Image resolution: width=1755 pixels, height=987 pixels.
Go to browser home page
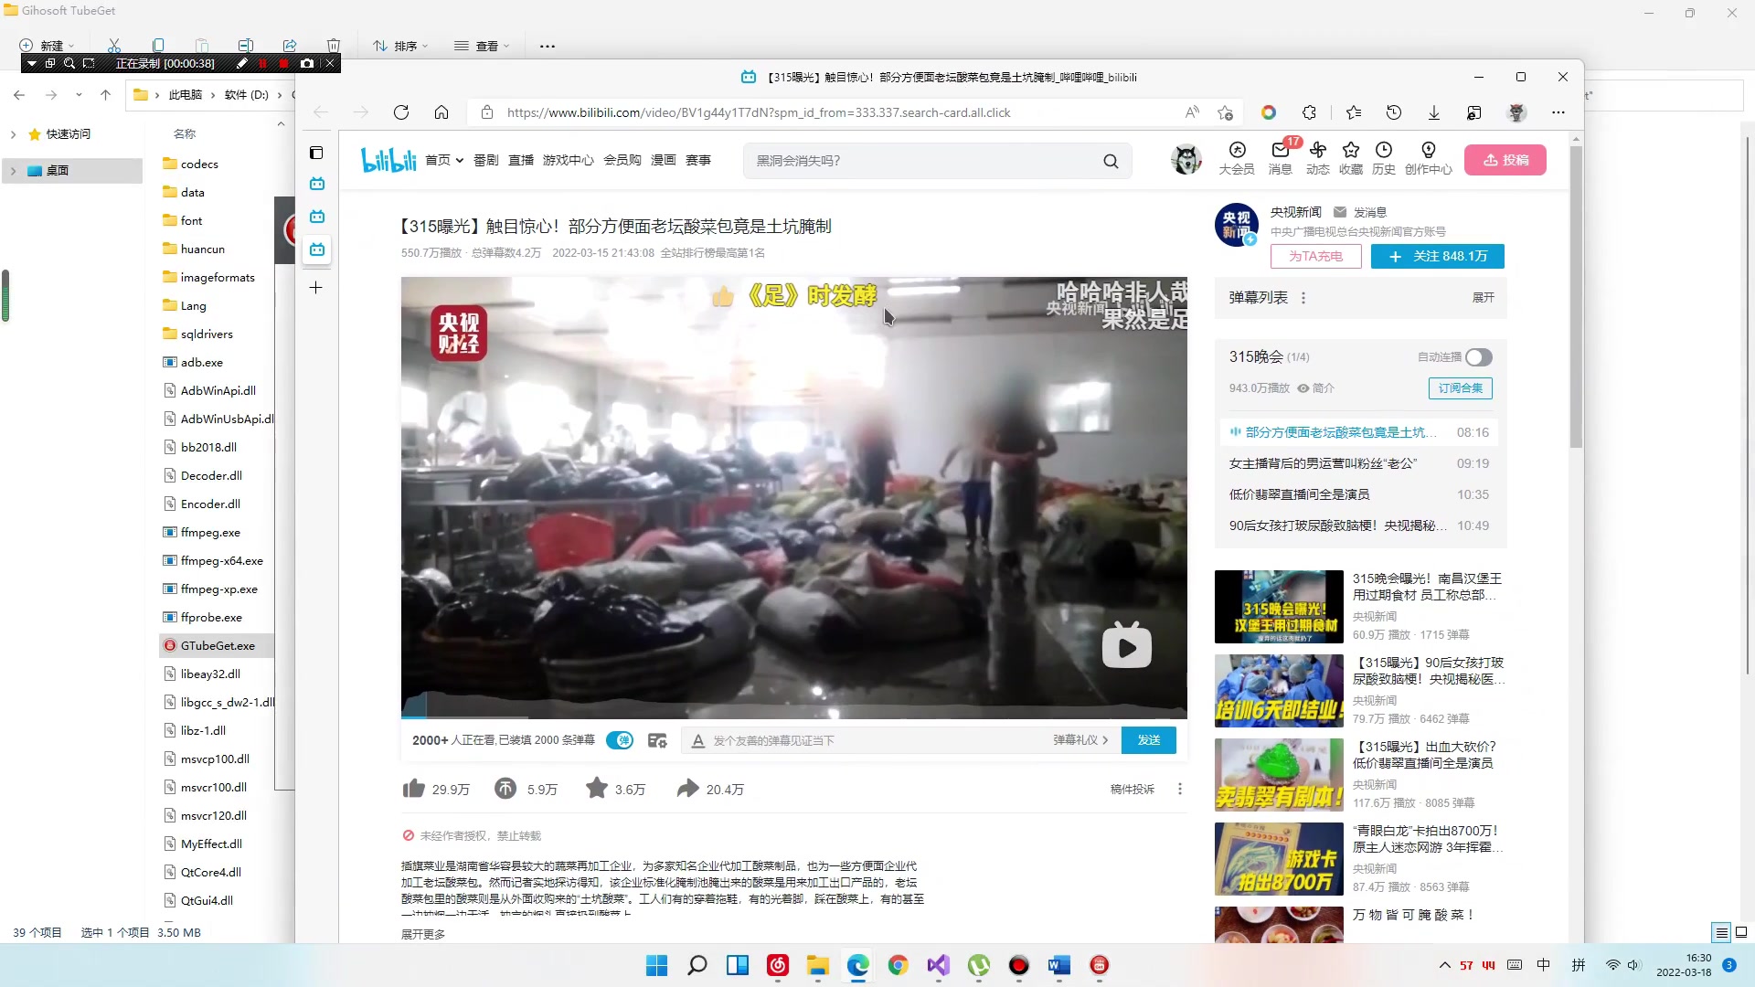point(441,112)
